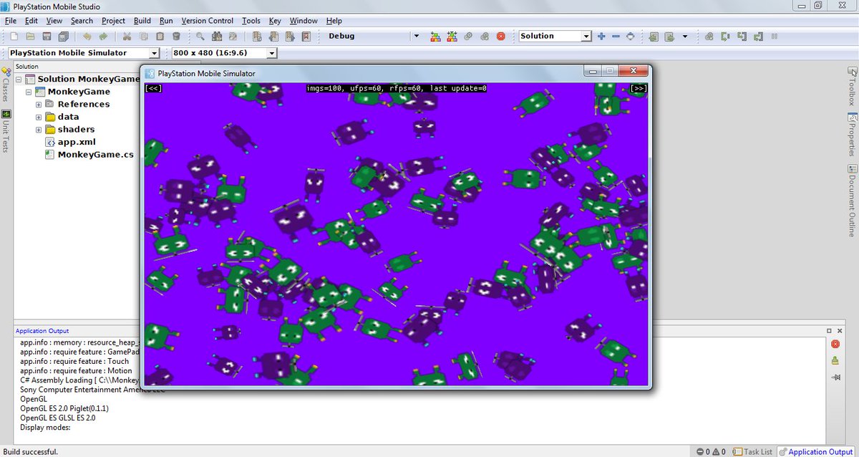859x457 pixels.
Task: Pause execution with the pause icon
Action: coord(774,37)
